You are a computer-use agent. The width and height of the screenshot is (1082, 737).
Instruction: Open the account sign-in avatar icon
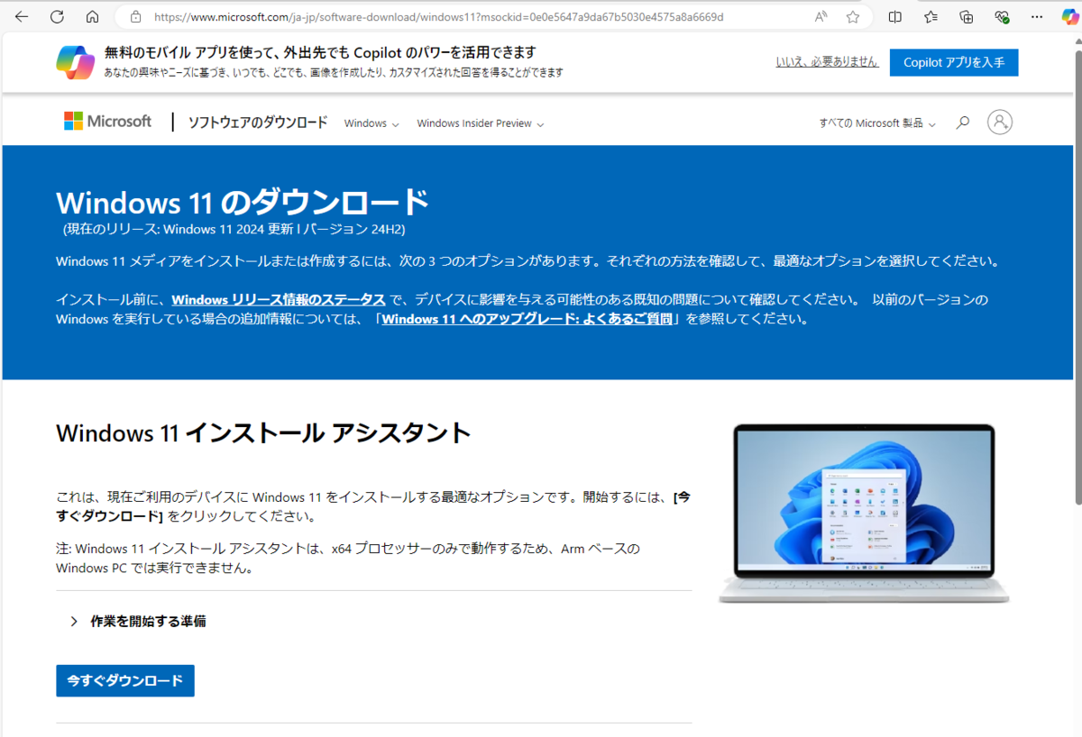click(999, 123)
